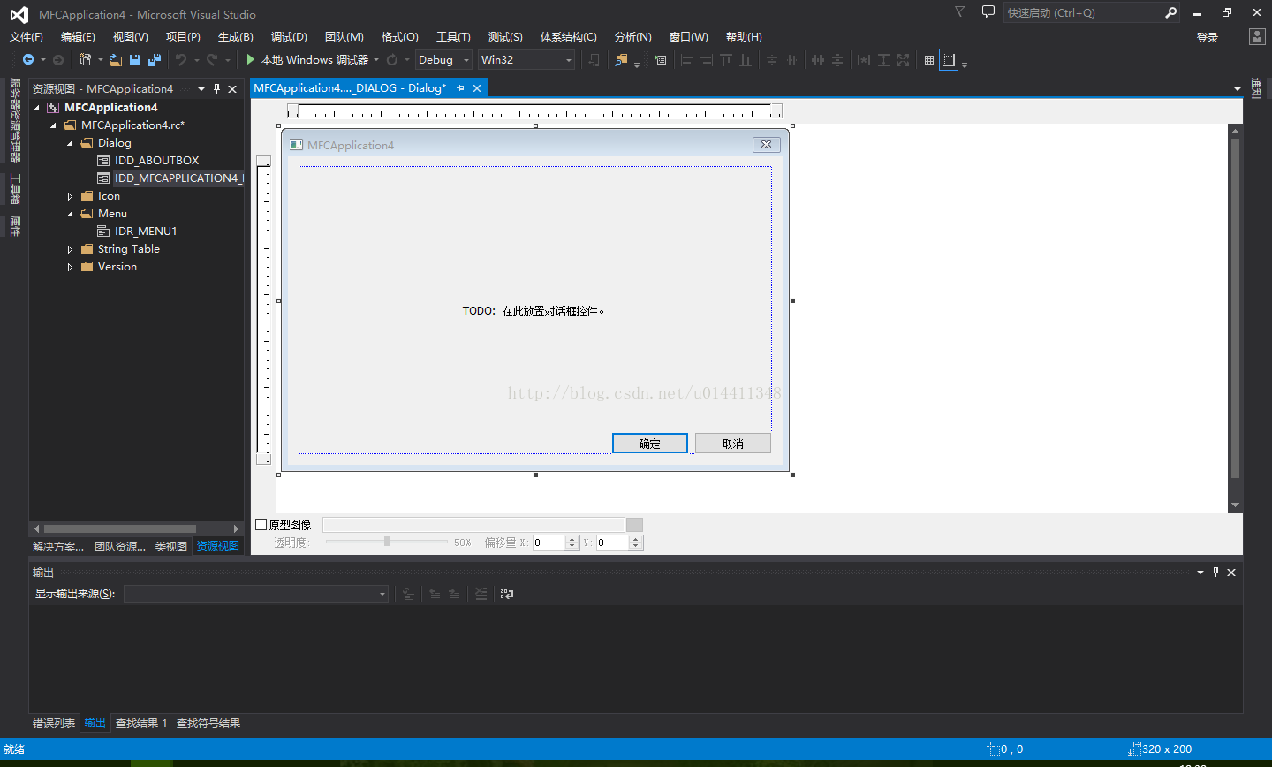Switch to the 类视图 tab
The image size is (1272, 767).
pyautogui.click(x=171, y=546)
